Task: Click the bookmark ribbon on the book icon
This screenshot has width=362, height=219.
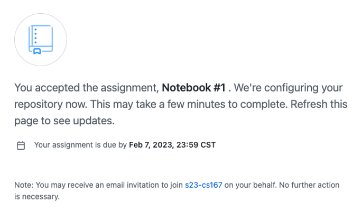Action: [x=37, y=51]
